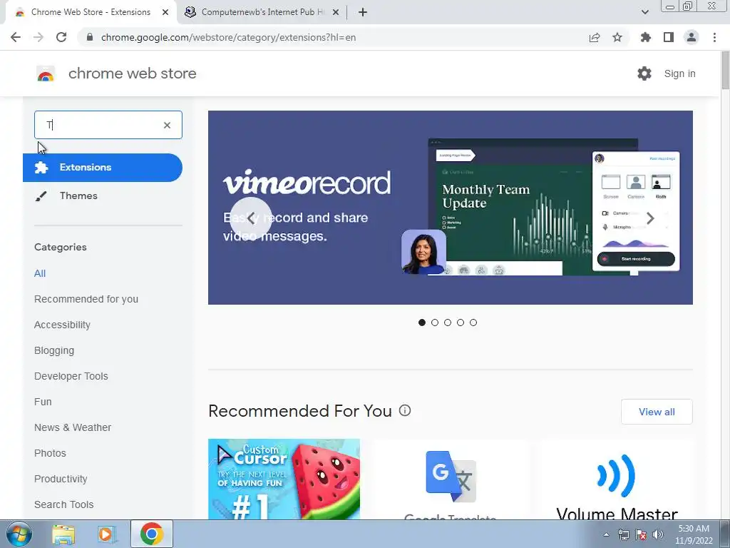This screenshot has width=730, height=548.
Task: Choose the News & Weather category
Action: point(73,427)
